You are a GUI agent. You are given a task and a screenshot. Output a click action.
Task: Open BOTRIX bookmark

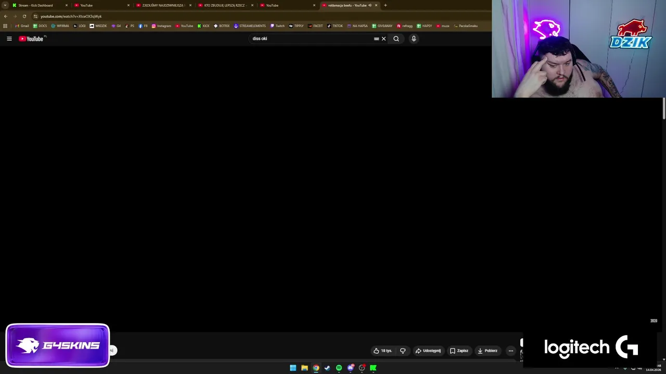[222, 26]
